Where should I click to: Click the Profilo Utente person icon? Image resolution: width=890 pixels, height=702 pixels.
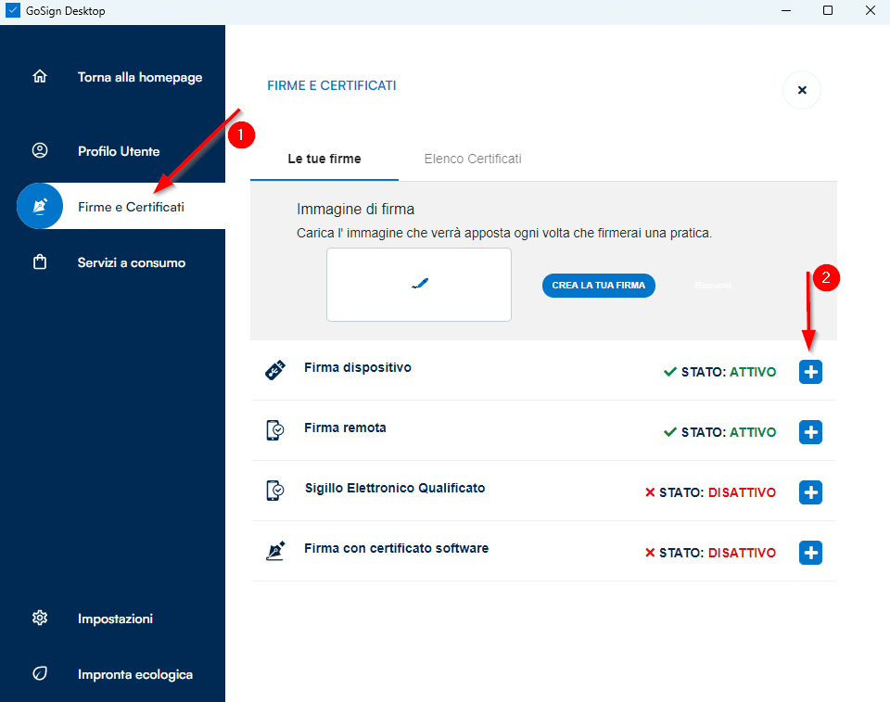coord(39,150)
